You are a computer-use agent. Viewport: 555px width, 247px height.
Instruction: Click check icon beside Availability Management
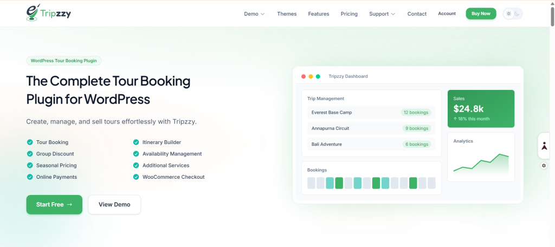[x=136, y=154]
